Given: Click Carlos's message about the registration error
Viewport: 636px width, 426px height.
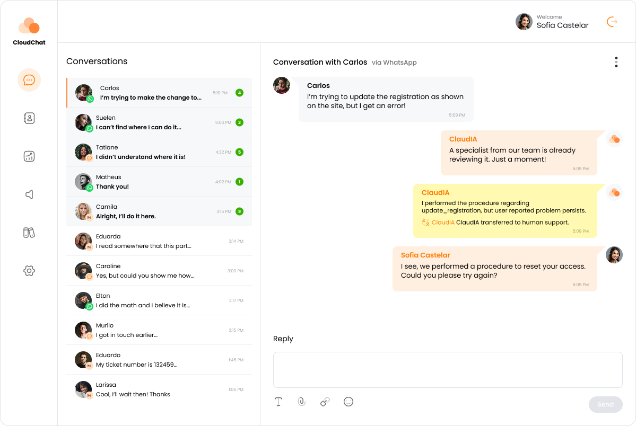Looking at the screenshot, I should 386,99.
